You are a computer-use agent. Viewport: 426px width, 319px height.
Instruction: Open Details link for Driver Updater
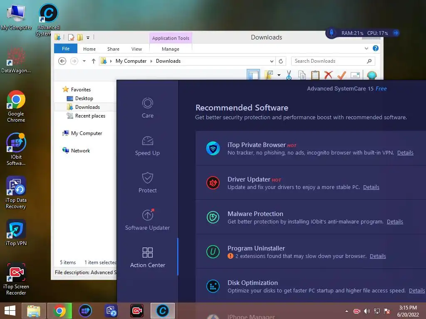[x=371, y=187]
